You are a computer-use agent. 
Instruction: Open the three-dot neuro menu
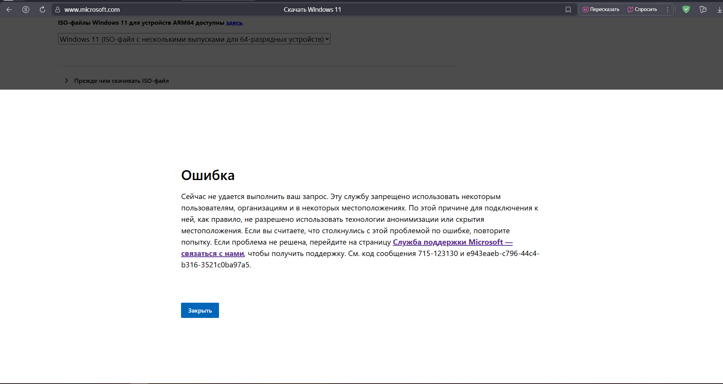pyautogui.click(x=667, y=9)
